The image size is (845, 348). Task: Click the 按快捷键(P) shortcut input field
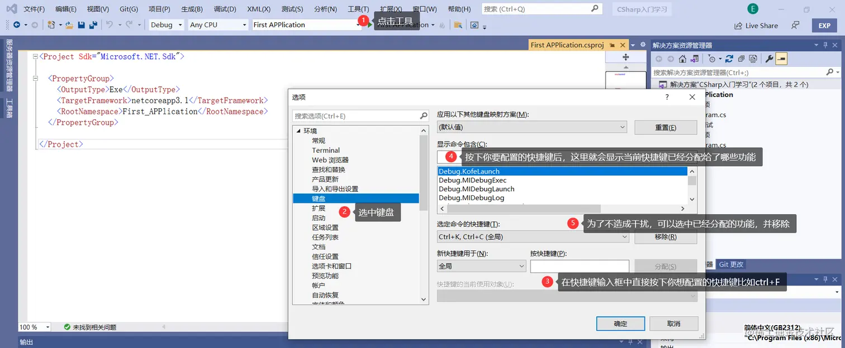pyautogui.click(x=580, y=267)
